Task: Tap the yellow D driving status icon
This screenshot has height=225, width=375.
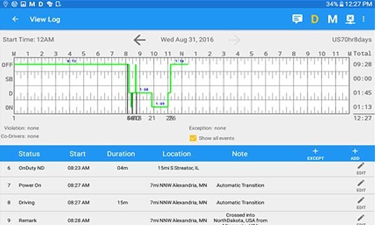Action: [x=315, y=19]
